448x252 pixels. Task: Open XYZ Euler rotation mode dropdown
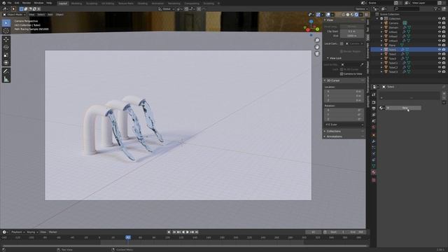coord(344,125)
